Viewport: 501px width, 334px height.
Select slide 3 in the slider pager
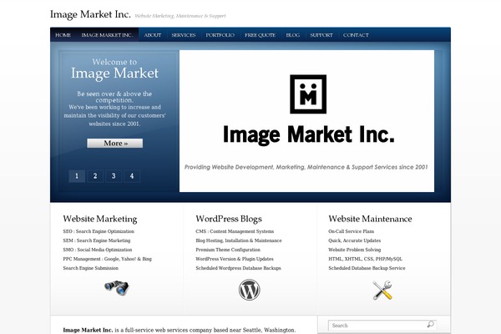[114, 176]
